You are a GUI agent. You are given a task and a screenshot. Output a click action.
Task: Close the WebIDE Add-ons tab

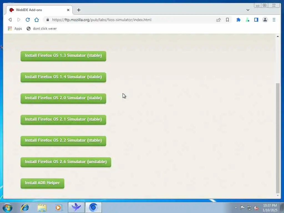point(68,10)
